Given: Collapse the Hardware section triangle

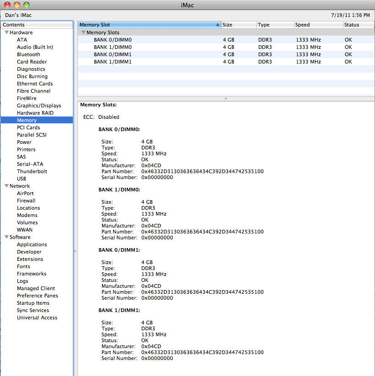Looking at the screenshot, I should click(x=6, y=32).
